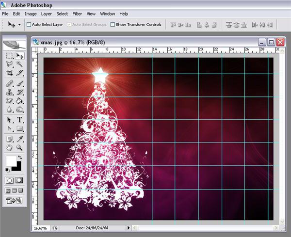Click the background black color swatch
This screenshot has width=291, height=237.
coord(18,168)
